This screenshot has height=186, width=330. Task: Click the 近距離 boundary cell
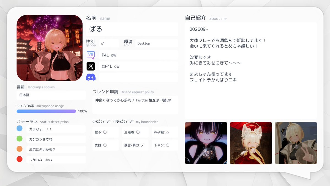135,132
